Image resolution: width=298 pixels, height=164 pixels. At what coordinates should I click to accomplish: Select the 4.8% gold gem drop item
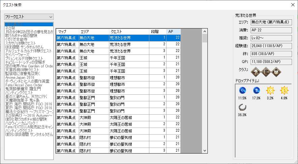(x=284, y=91)
